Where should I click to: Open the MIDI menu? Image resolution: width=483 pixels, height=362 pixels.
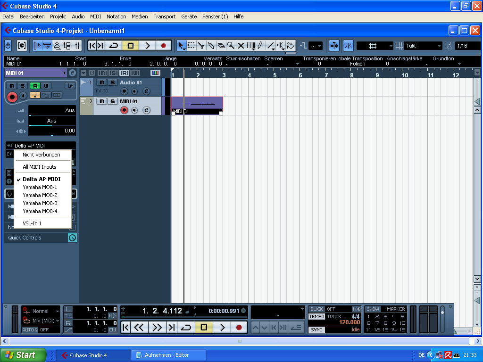[x=95, y=16]
